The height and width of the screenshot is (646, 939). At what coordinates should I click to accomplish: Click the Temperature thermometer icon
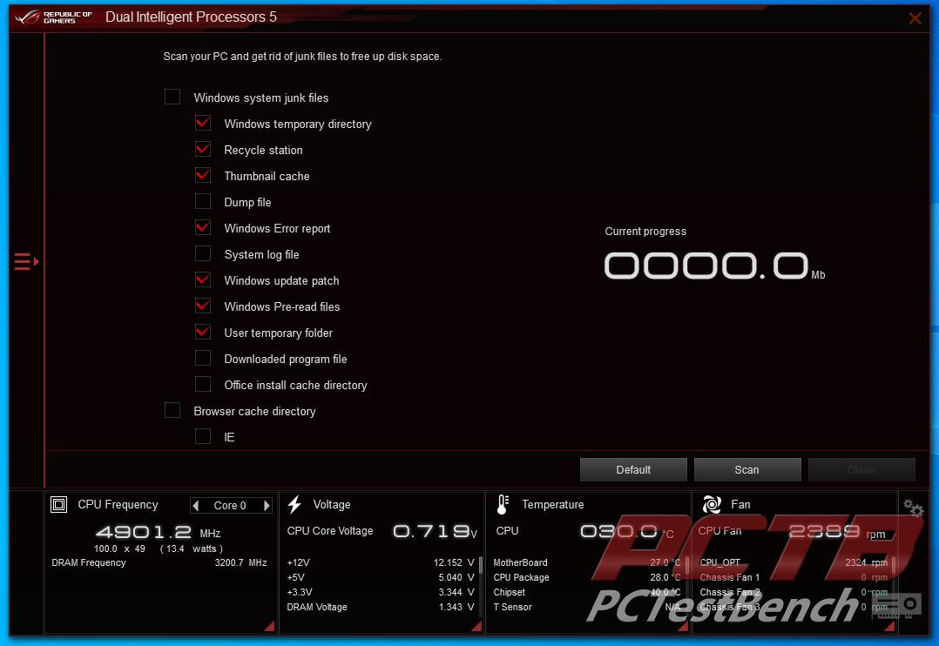coord(503,505)
